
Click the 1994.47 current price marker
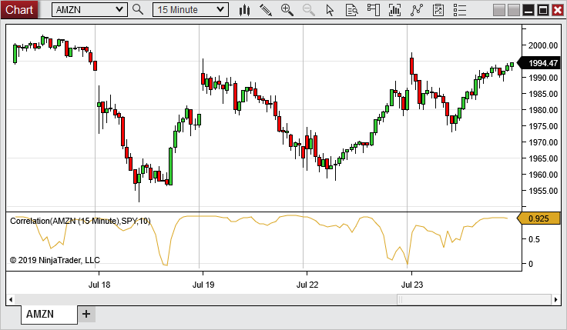click(538, 63)
